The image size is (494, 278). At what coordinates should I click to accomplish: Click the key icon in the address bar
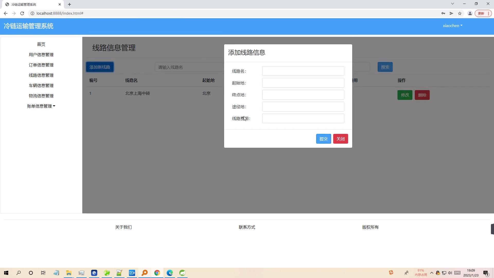click(444, 13)
